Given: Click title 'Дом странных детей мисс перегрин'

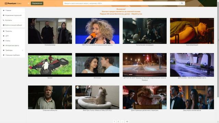Looking at the screenshot, I should pos(145,110).
